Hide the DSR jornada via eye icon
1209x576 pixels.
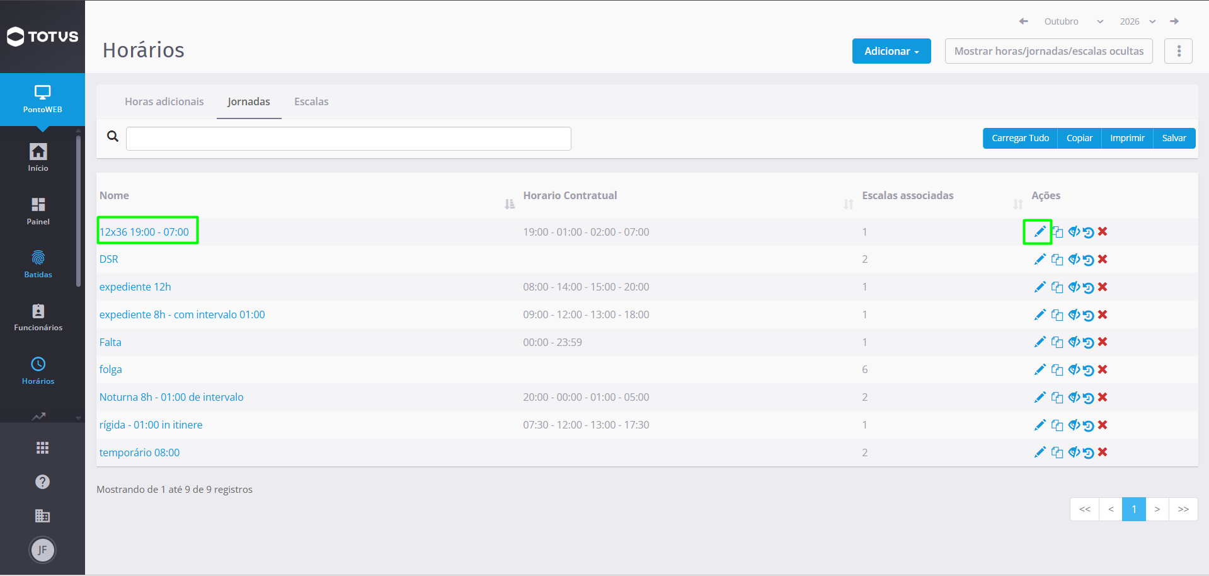coord(1074,259)
